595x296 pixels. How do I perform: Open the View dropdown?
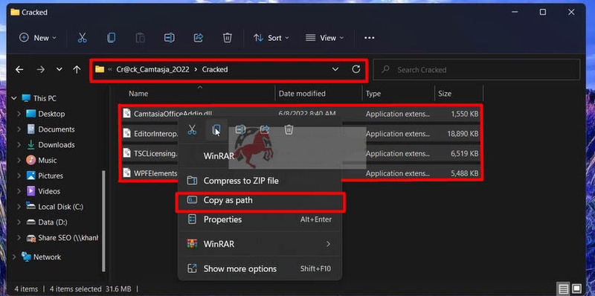tap(325, 38)
